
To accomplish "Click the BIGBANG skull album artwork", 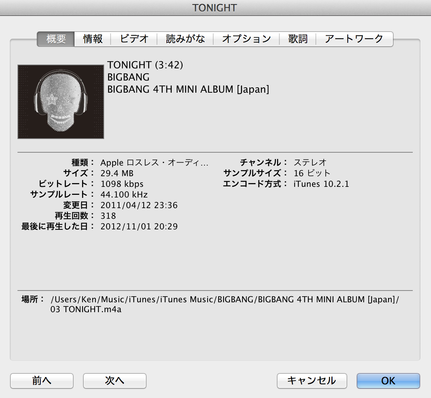I will (61, 102).
